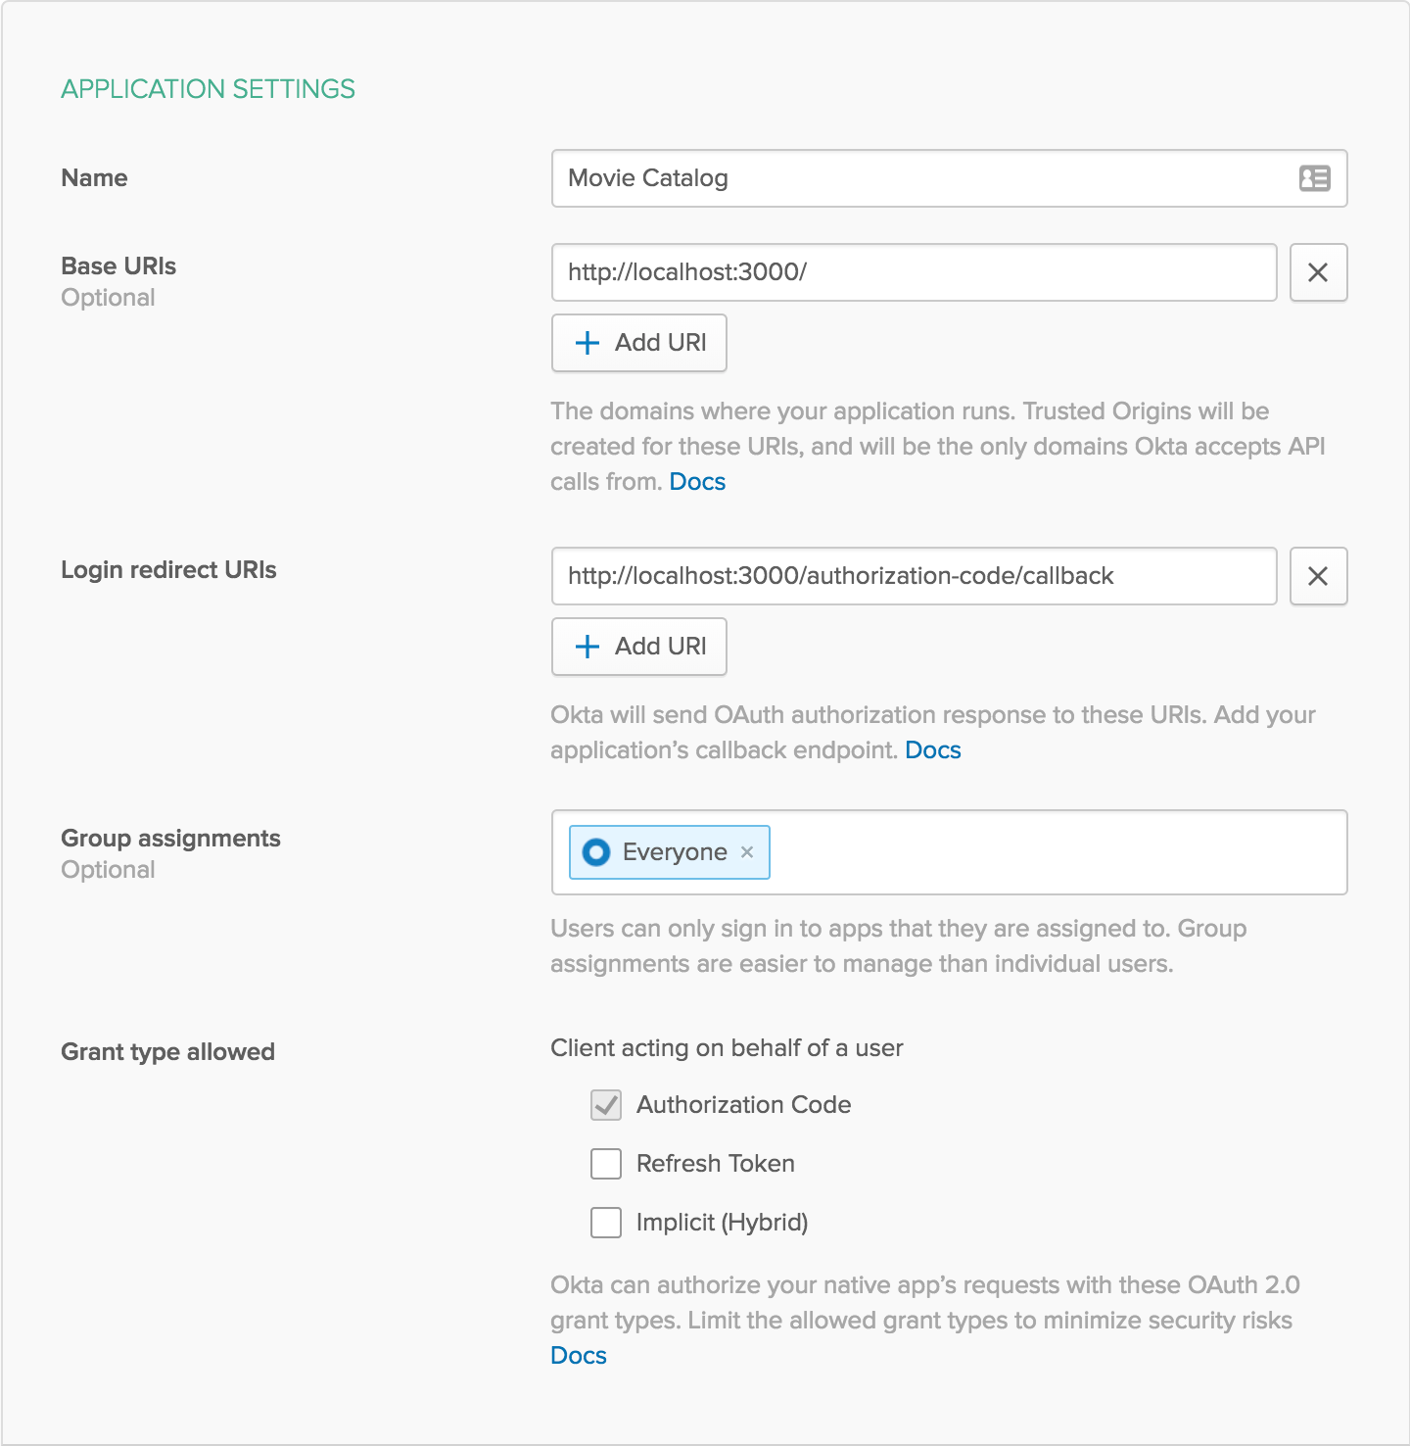This screenshot has height=1446, width=1410.
Task: Enable the Implicit (Hybrid) checkbox
Action: click(606, 1223)
